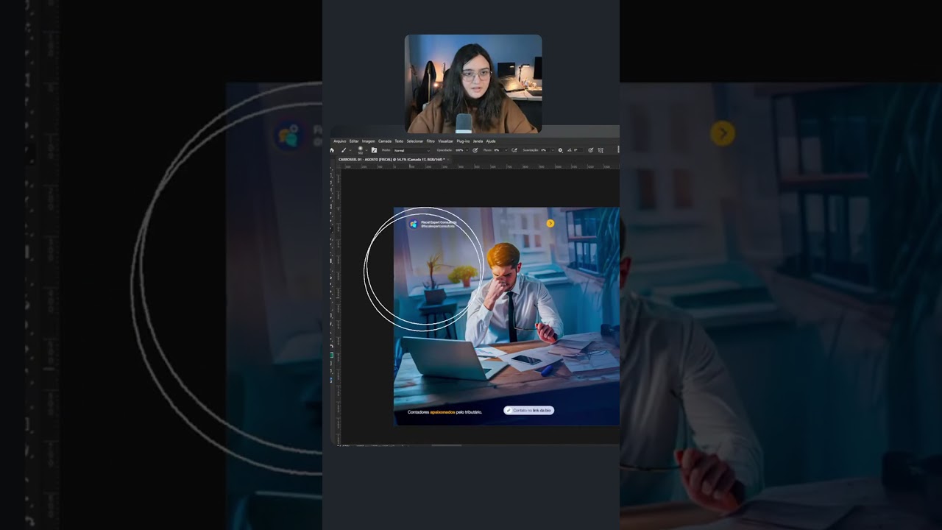Toggle pressure for opacity icon
This screenshot has width=942, height=530.
click(x=475, y=150)
